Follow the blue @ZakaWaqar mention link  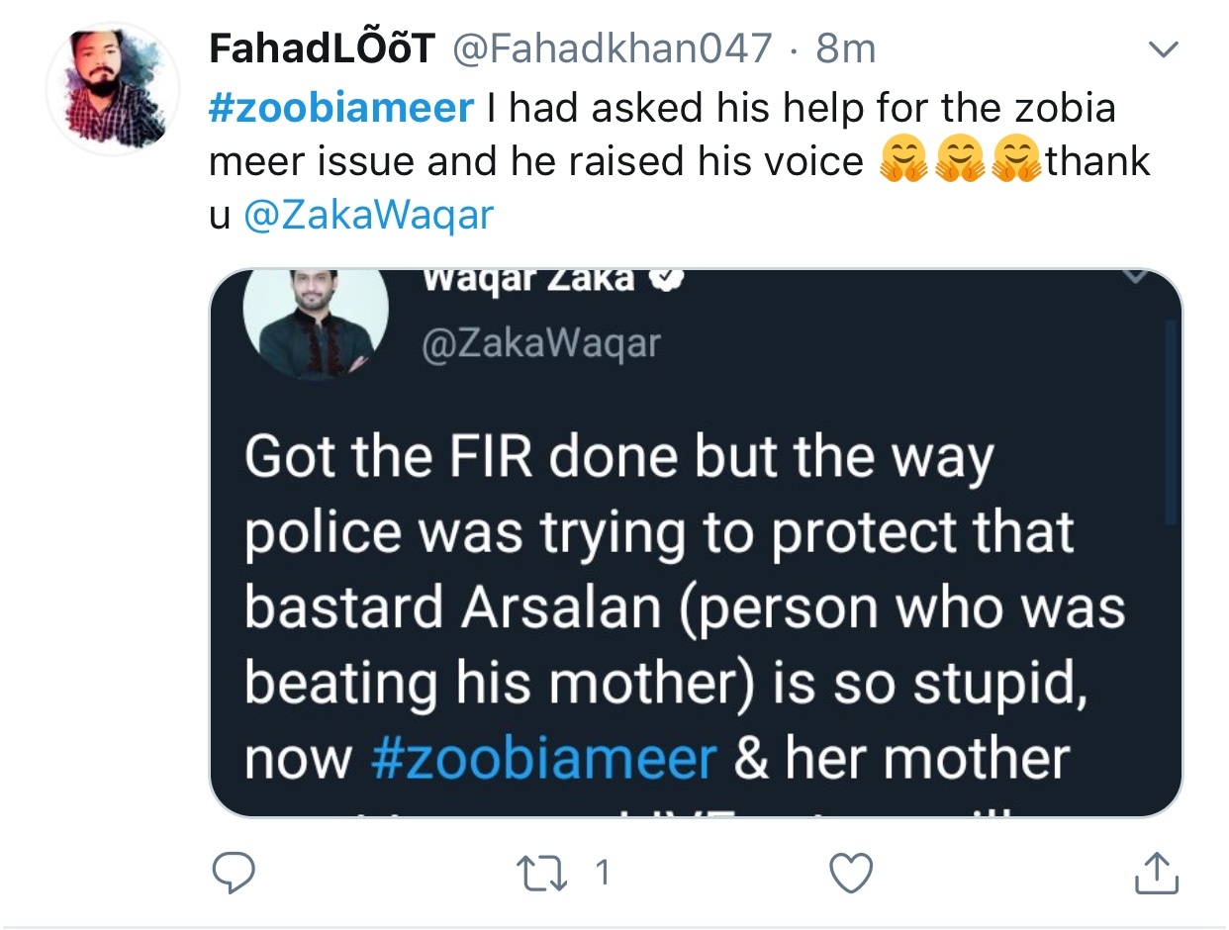point(367,215)
